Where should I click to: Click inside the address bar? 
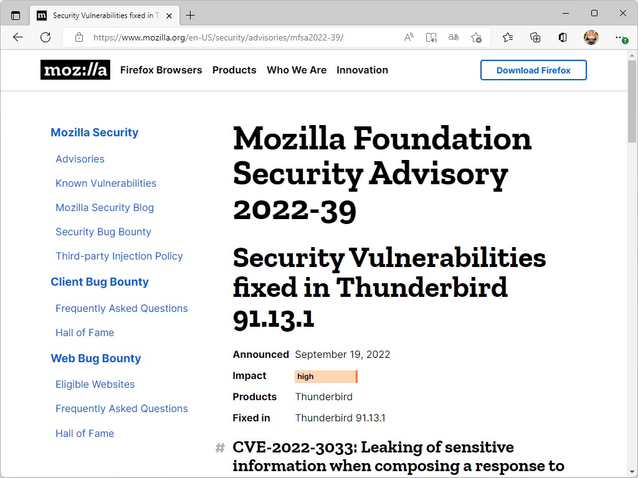pos(249,37)
